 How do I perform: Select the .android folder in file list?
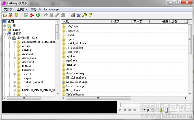click(x=72, y=31)
